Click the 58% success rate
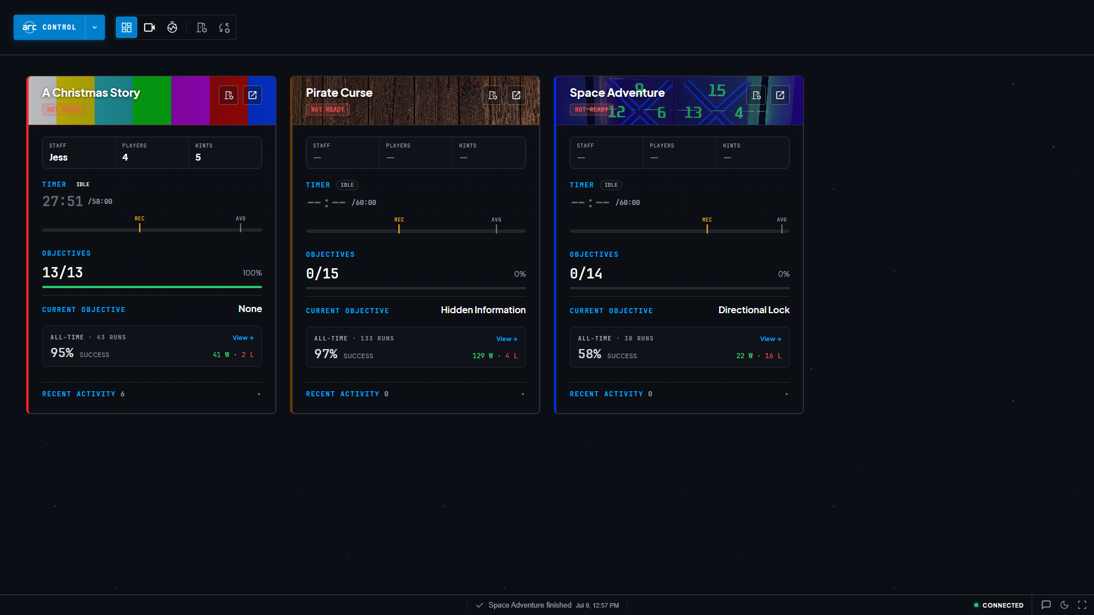The width and height of the screenshot is (1094, 615). (x=590, y=354)
